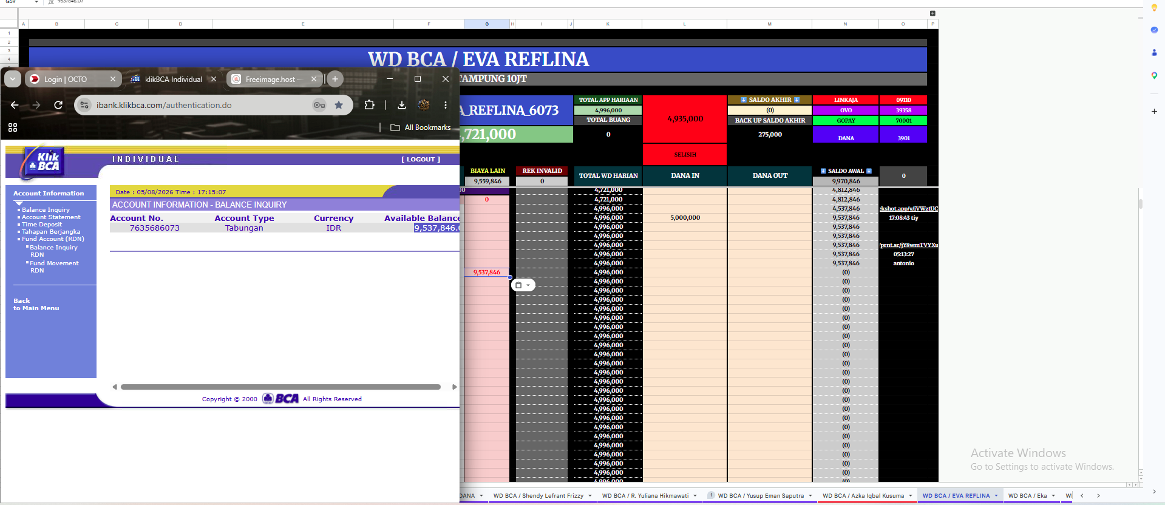
Task: Close the Login | OCTO tab
Action: coord(113,79)
